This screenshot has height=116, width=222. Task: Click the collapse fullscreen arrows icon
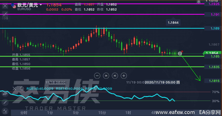pos(5,14)
